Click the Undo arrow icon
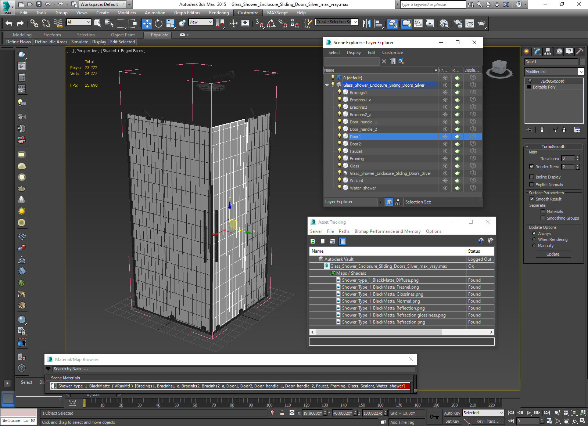Screen dimensions: 588x426 pos(9,24)
